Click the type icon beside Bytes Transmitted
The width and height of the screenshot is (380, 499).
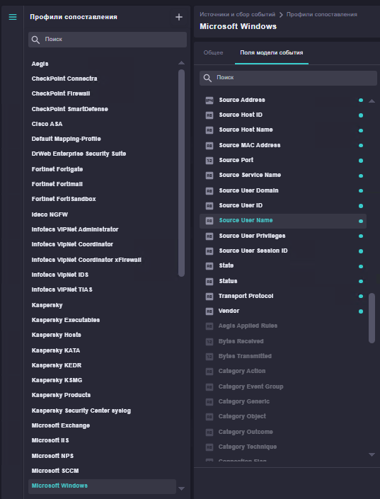[x=209, y=357]
